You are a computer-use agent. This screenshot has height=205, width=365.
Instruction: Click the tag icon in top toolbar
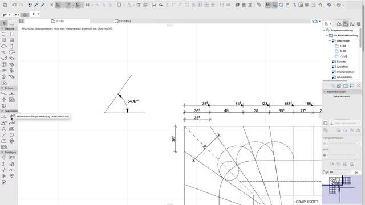click(259, 5)
